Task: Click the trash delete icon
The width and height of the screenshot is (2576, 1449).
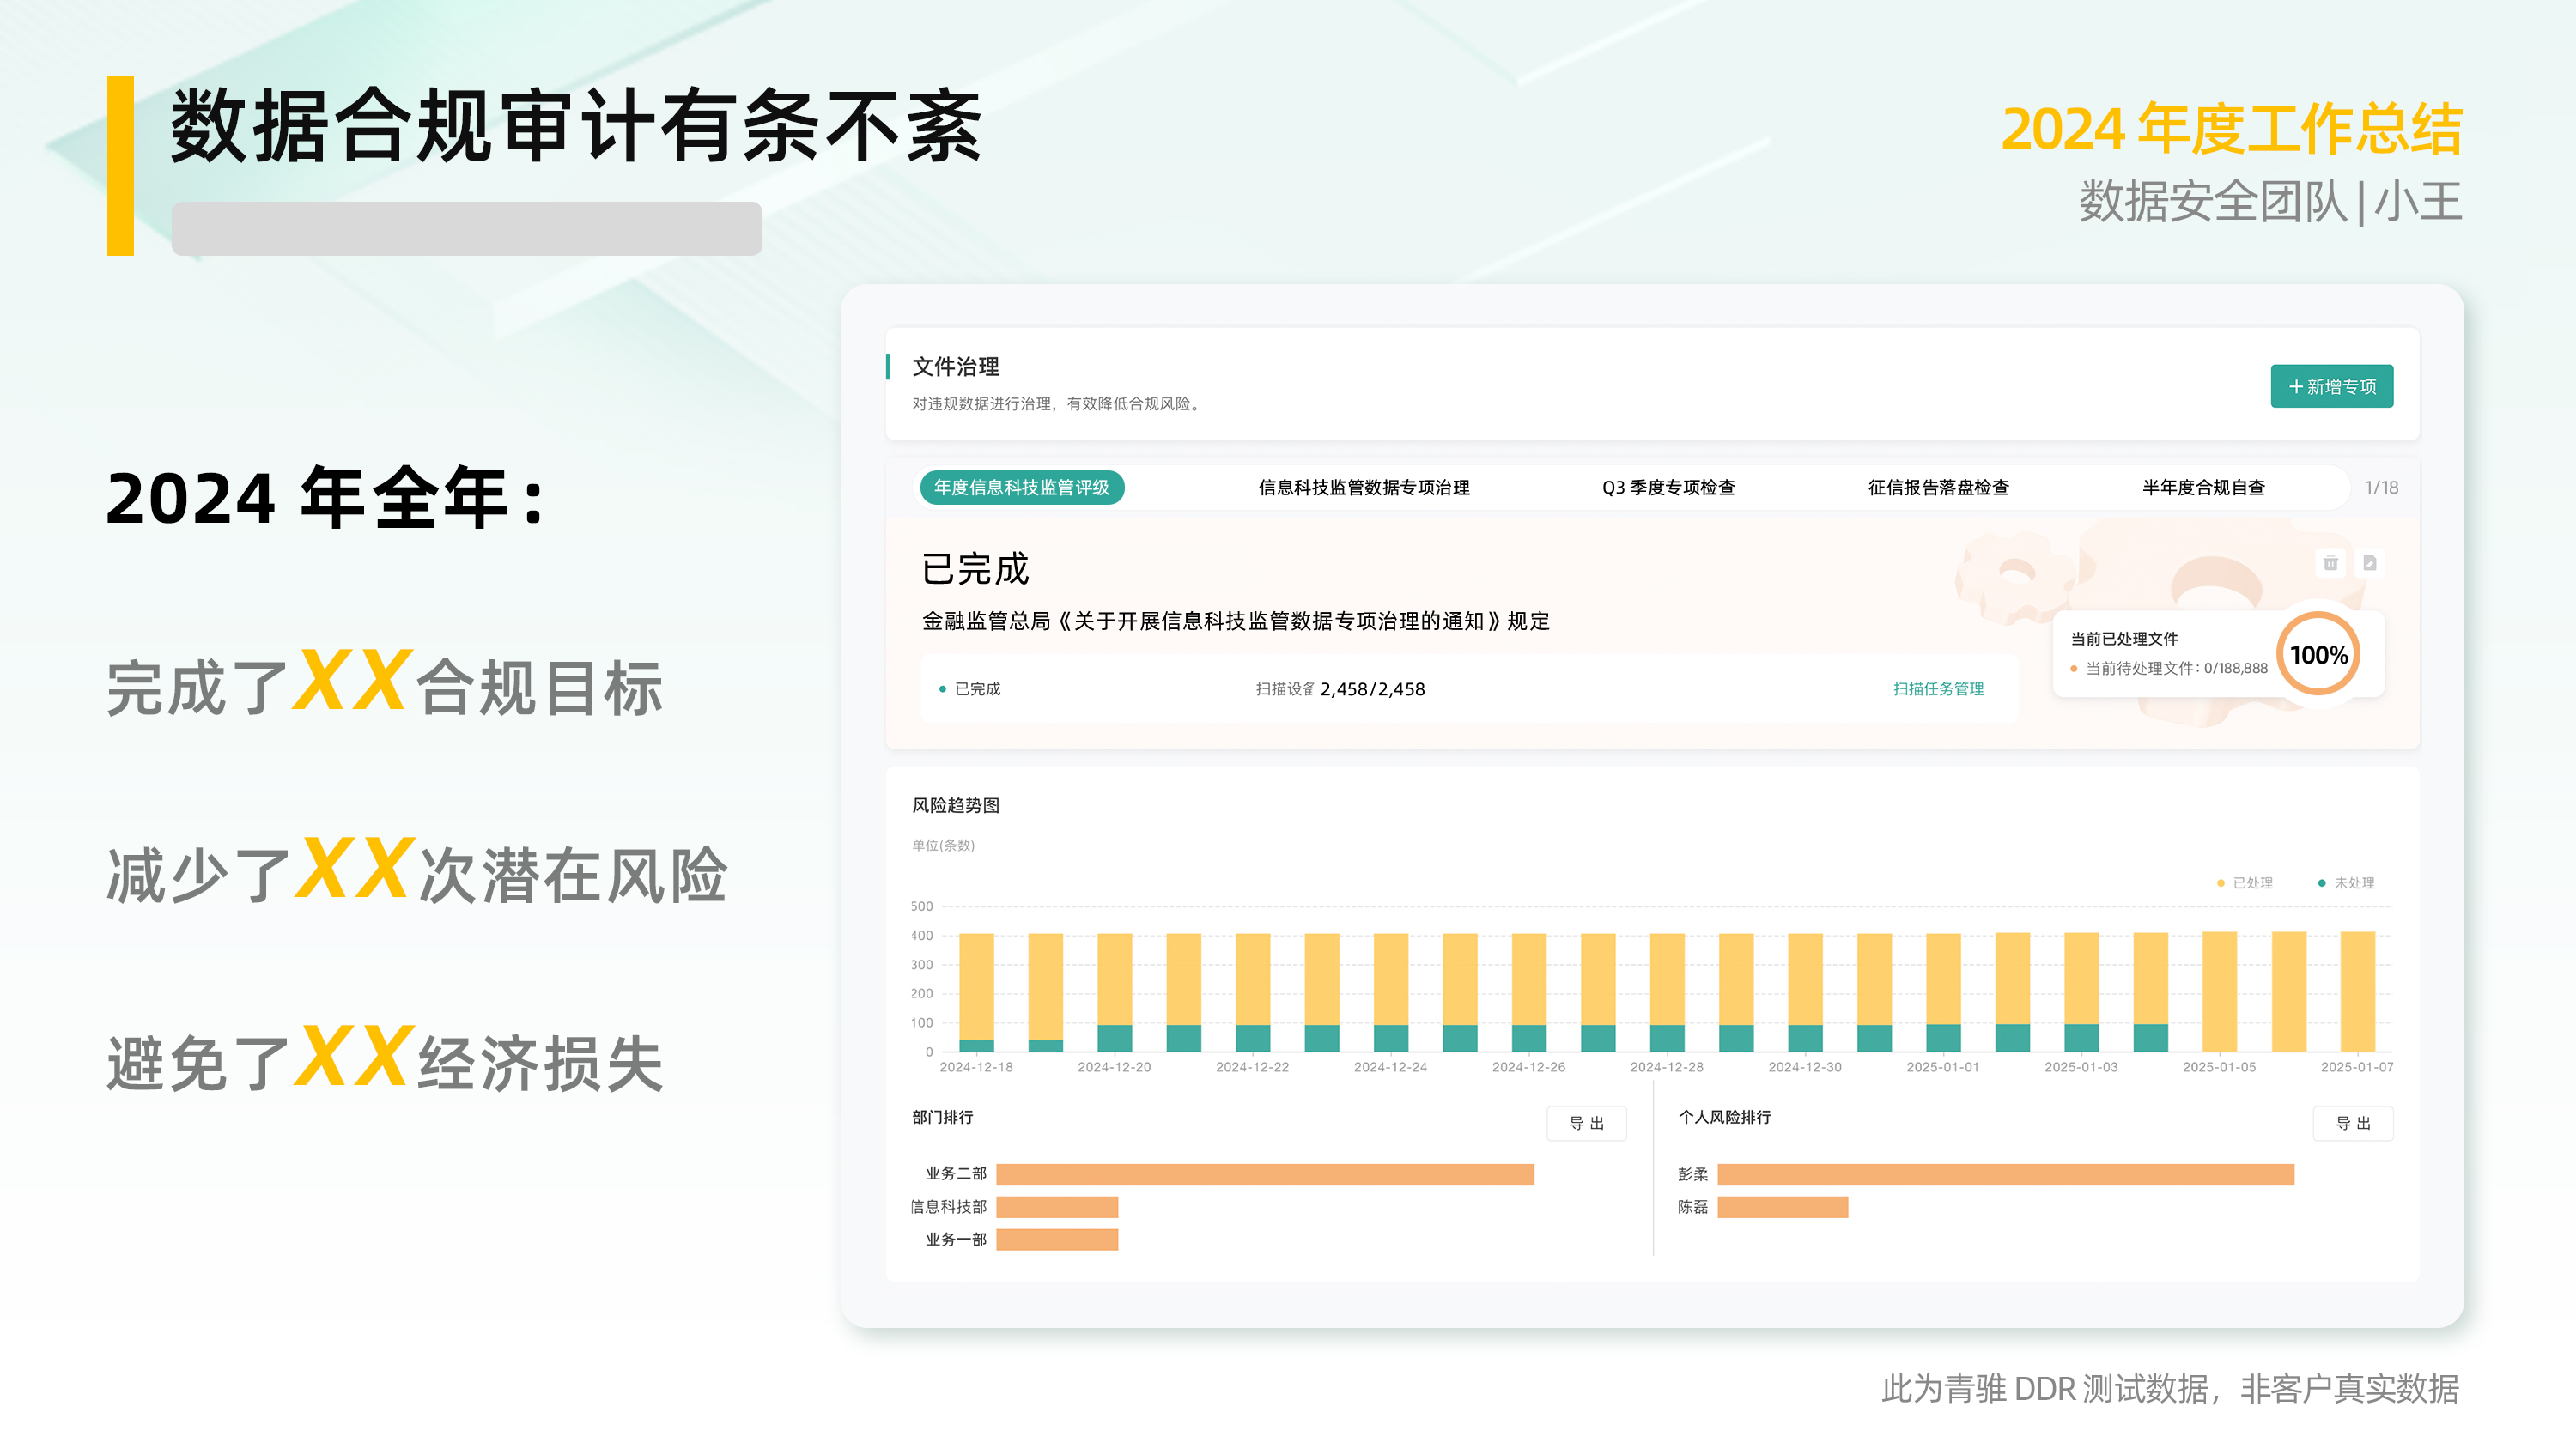Action: coord(2330,563)
